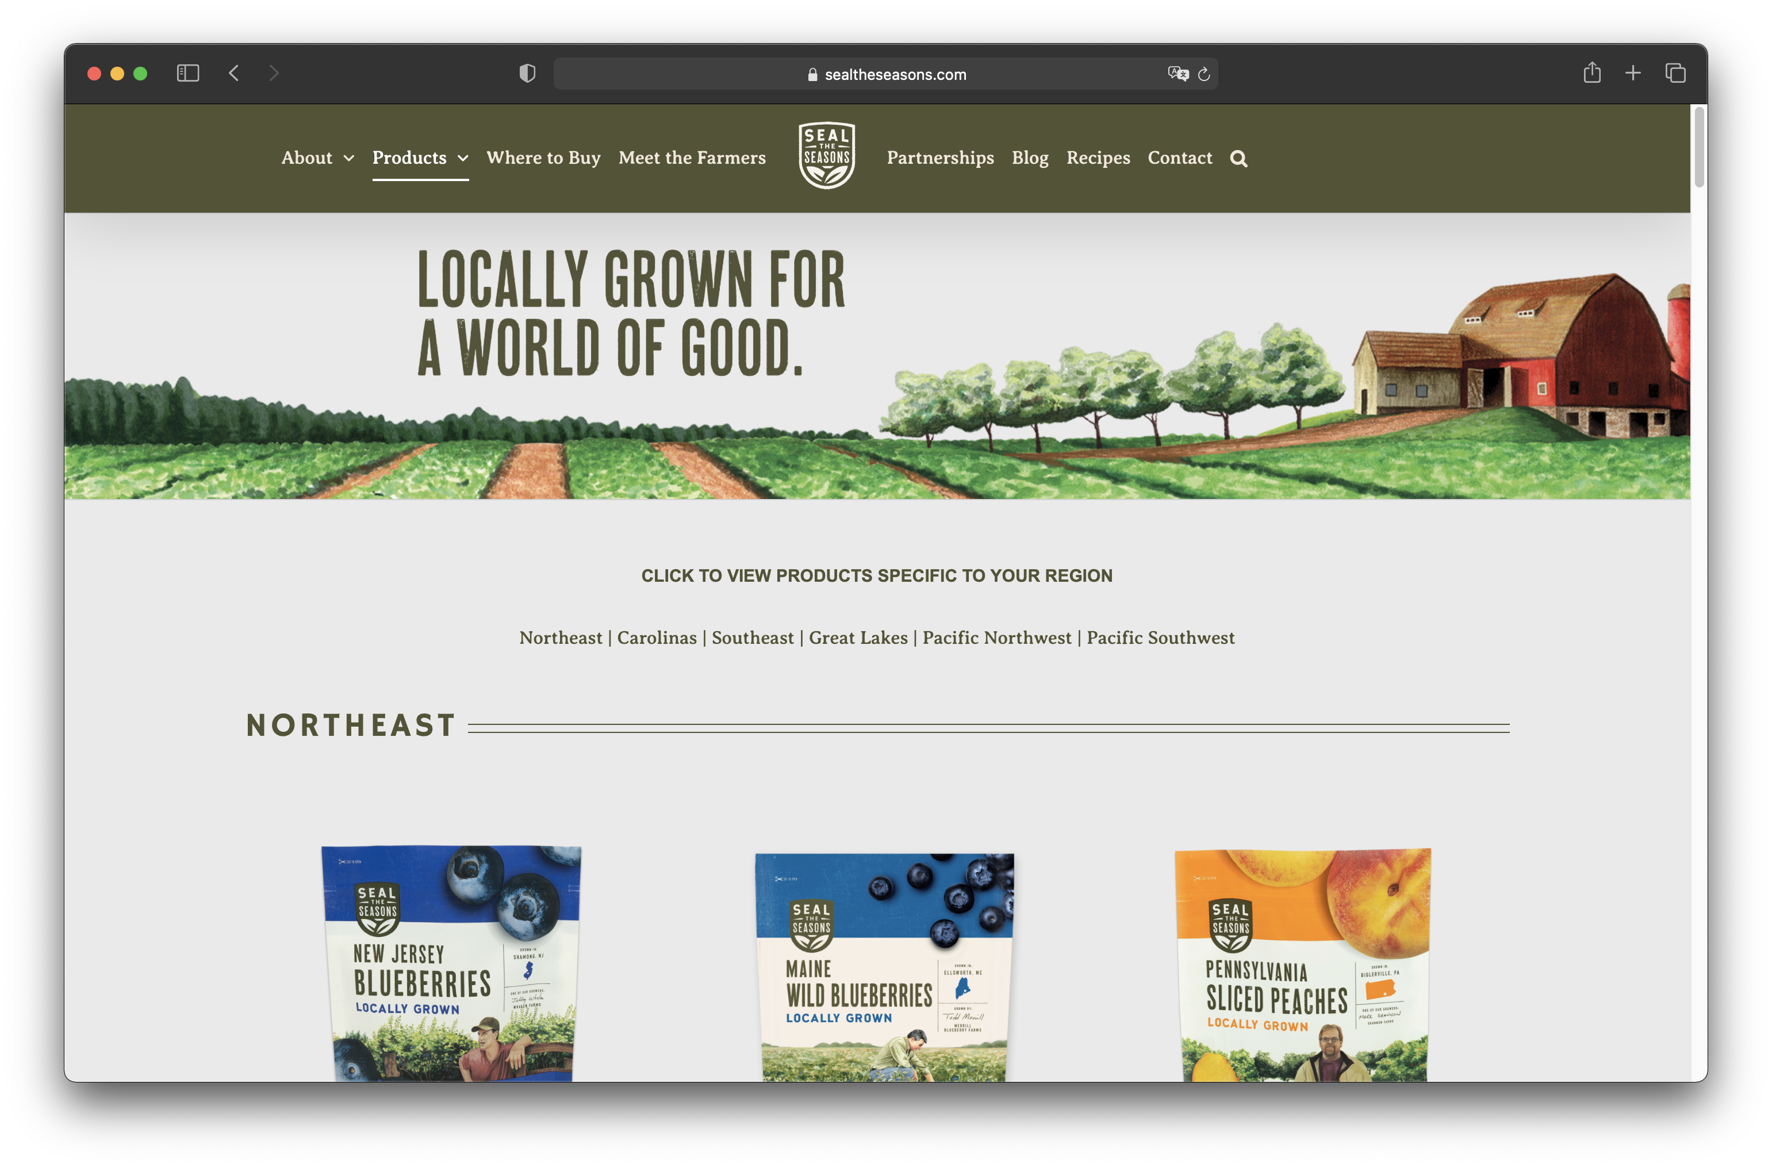Click the NORTHEAST section heading

coord(351,725)
